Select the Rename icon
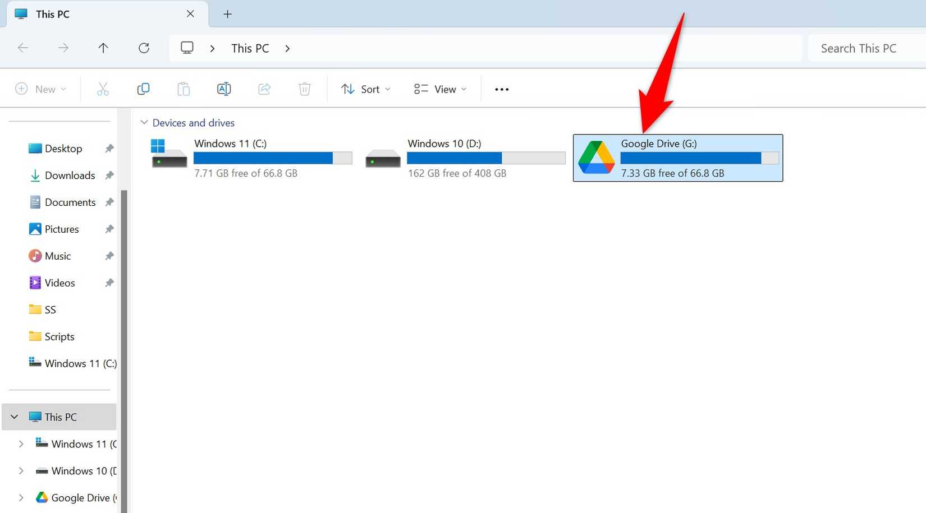Screen dimensions: 926x513 (224, 89)
